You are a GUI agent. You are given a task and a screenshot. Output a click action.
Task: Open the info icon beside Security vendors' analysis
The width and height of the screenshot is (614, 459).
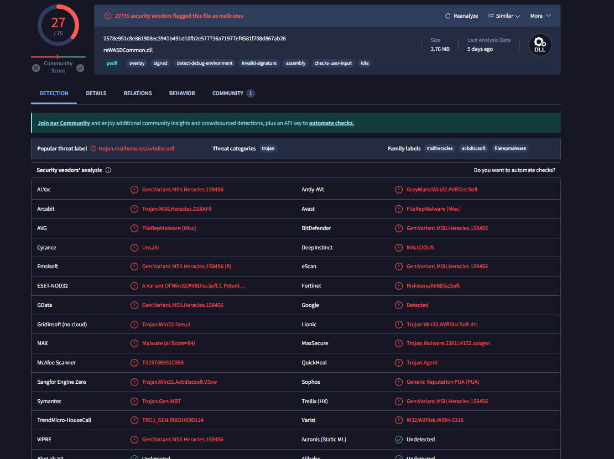point(108,170)
